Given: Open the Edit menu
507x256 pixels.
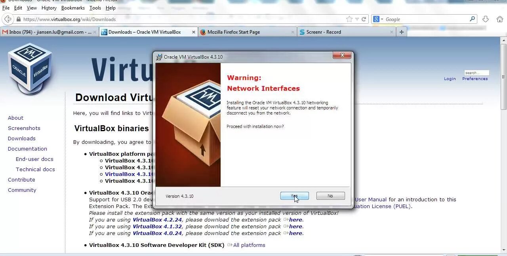Looking at the screenshot, I should tap(18, 8).
